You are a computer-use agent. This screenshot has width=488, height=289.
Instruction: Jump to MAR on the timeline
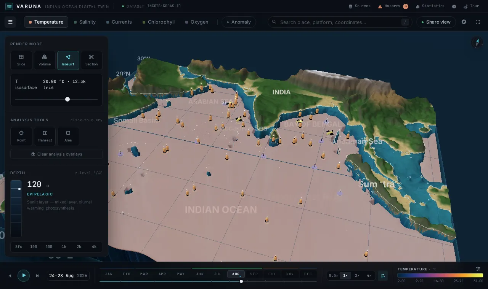[144, 274]
